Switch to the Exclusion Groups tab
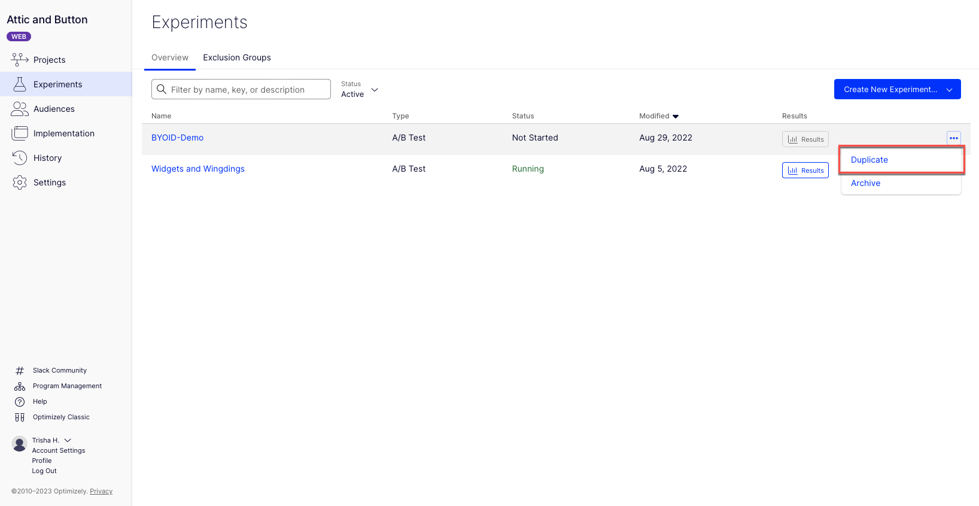The image size is (979, 506). point(237,57)
